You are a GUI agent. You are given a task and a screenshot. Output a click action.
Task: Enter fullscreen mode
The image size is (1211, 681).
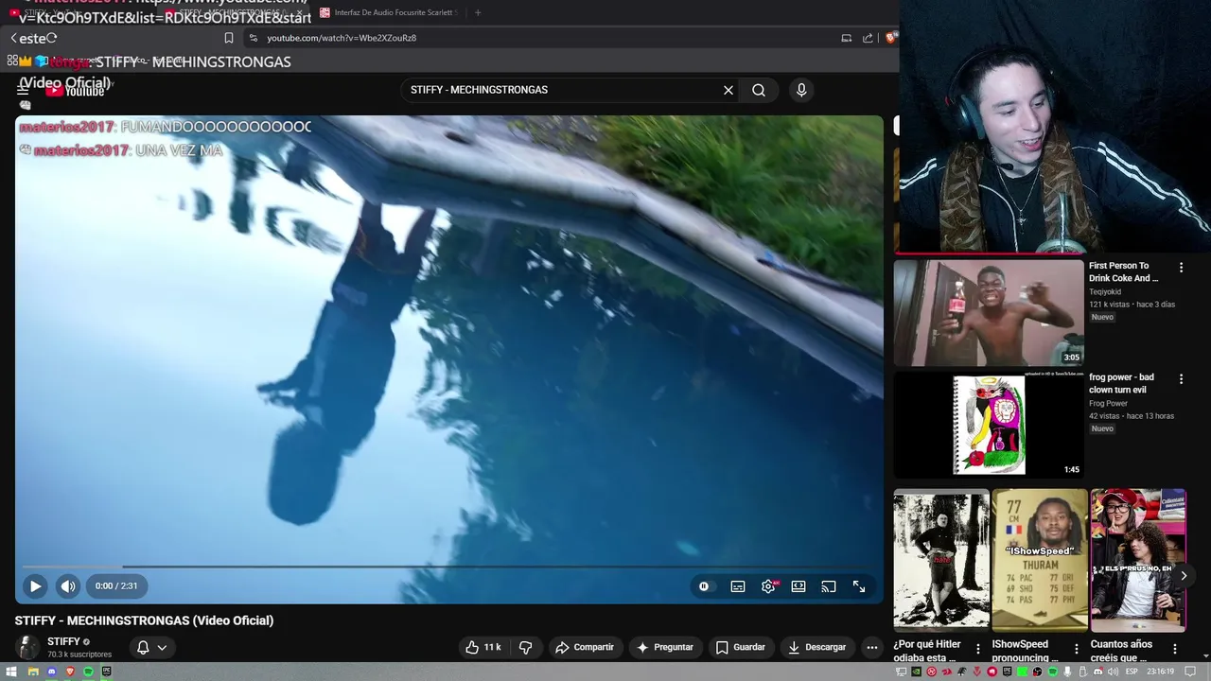pos(859,586)
